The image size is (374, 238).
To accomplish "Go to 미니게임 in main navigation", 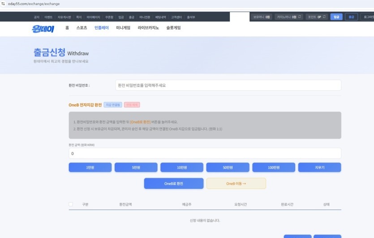I will [123, 28].
